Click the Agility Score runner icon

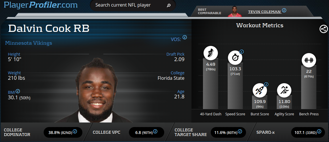(284, 90)
